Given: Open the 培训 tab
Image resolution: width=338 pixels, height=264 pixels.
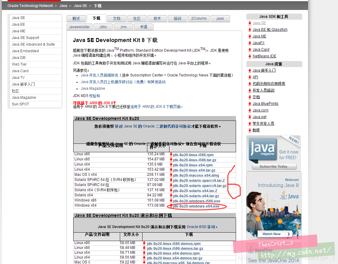Looking at the screenshot, I should pyautogui.click(x=177, y=18).
